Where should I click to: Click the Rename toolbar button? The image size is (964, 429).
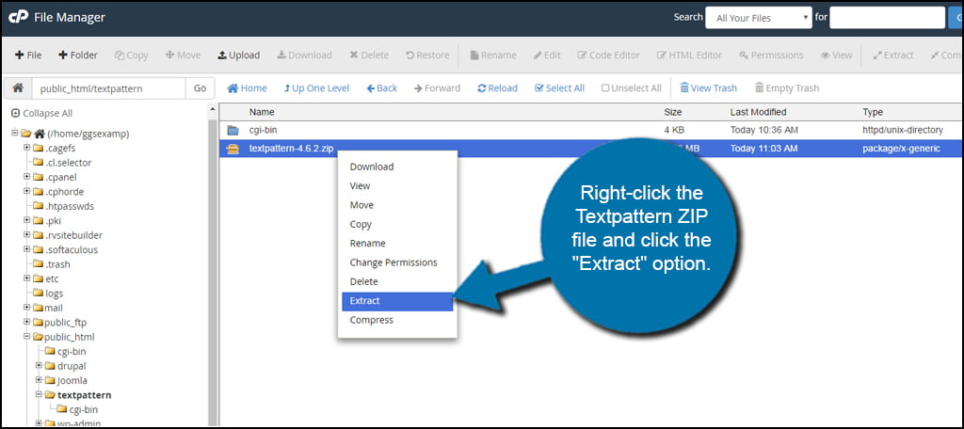click(493, 56)
